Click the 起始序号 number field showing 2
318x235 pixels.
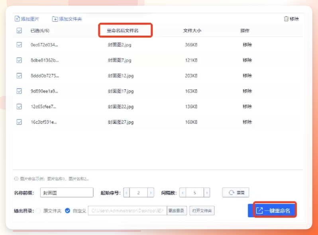pos(139,193)
